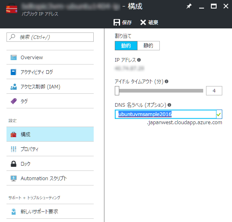Open Overview menu item
Screen dimensions: 232x222
pos(50,57)
